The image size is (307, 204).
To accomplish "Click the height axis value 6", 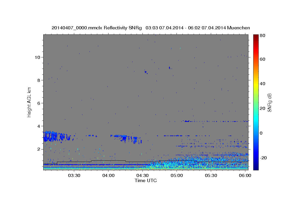I will click(39, 103).
